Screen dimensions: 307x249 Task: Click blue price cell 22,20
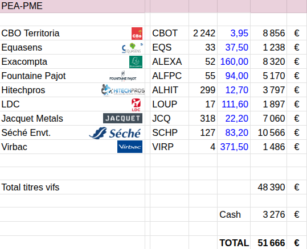(234, 118)
